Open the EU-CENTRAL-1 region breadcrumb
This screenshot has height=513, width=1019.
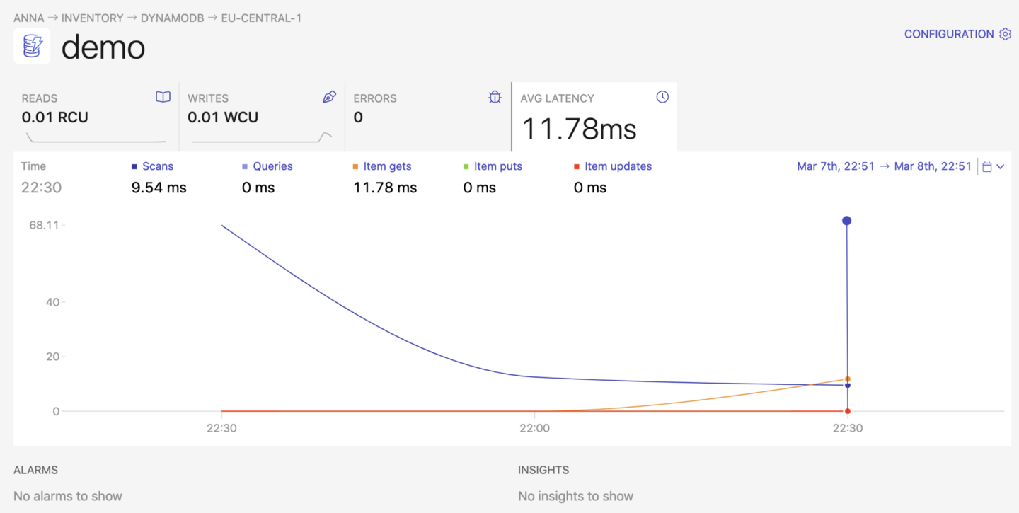coord(261,18)
